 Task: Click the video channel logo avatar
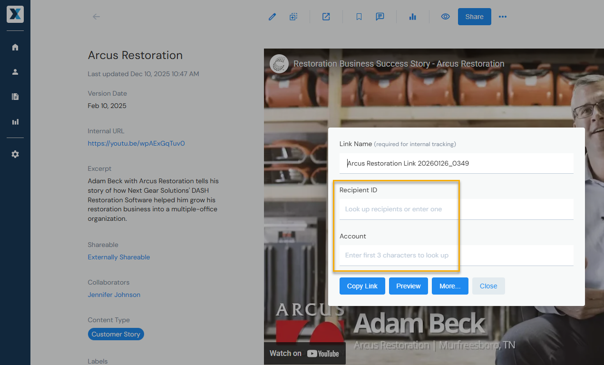(x=279, y=64)
